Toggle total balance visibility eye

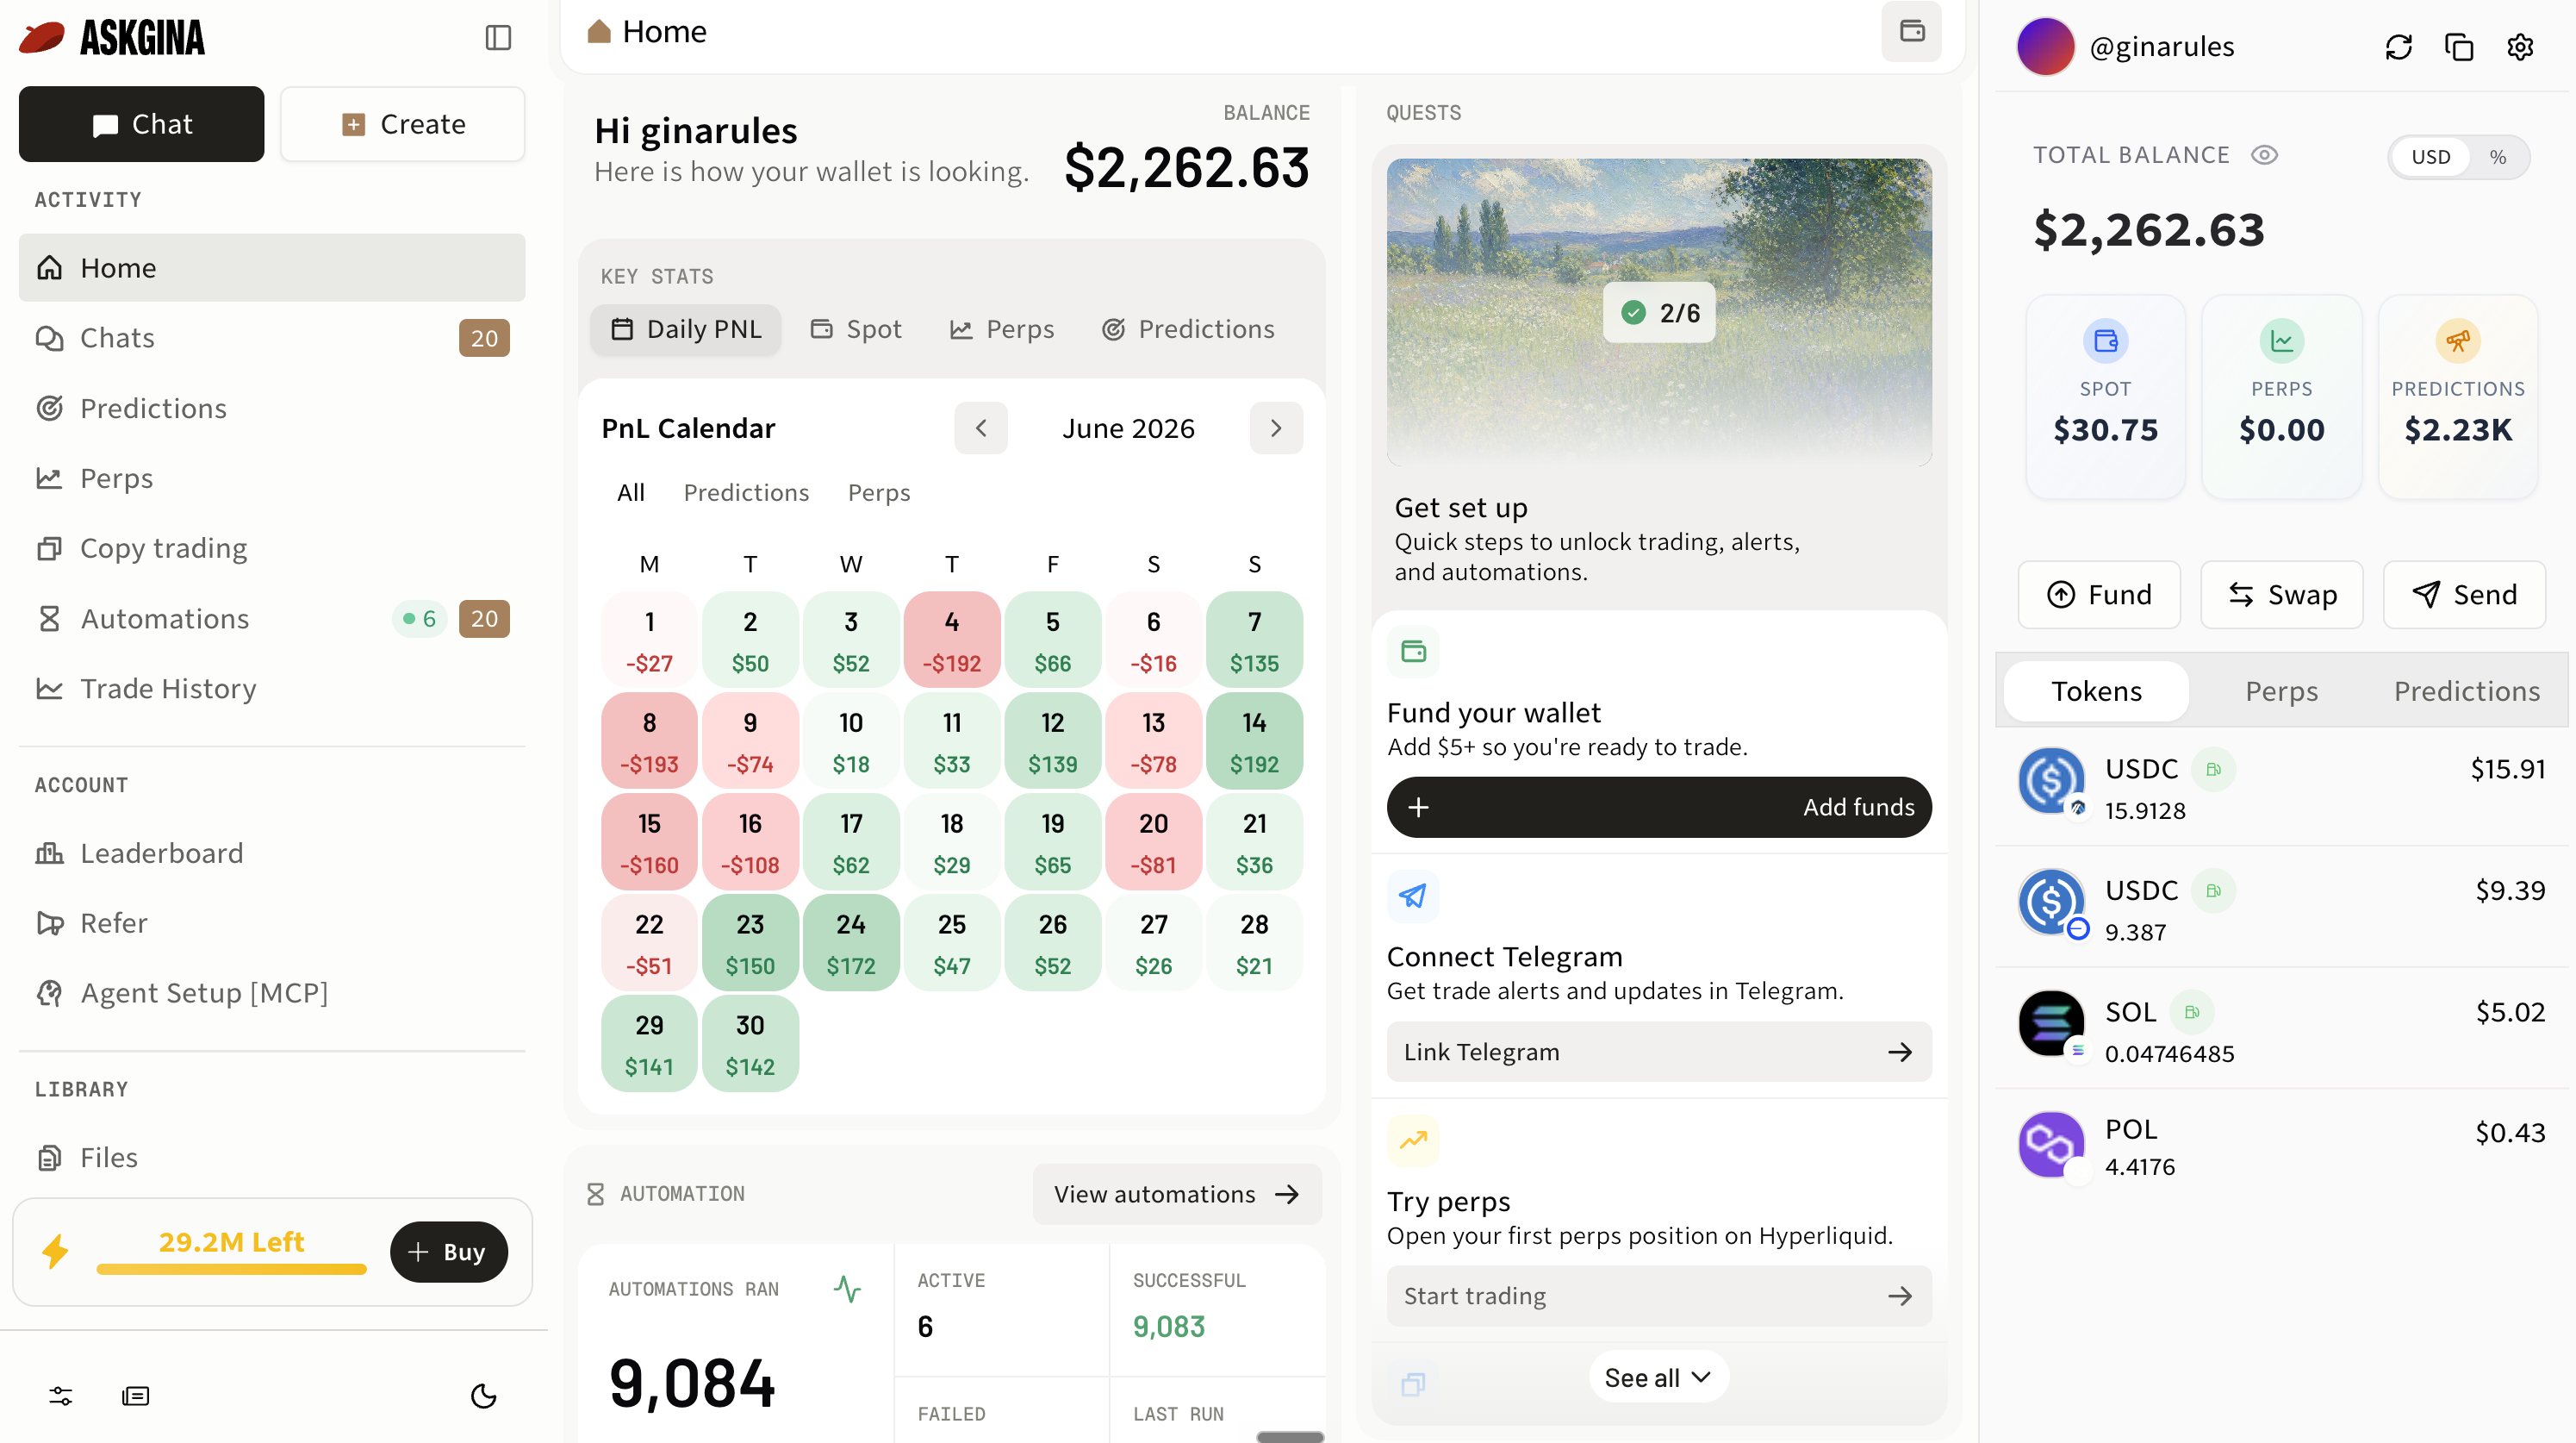coord(2264,155)
